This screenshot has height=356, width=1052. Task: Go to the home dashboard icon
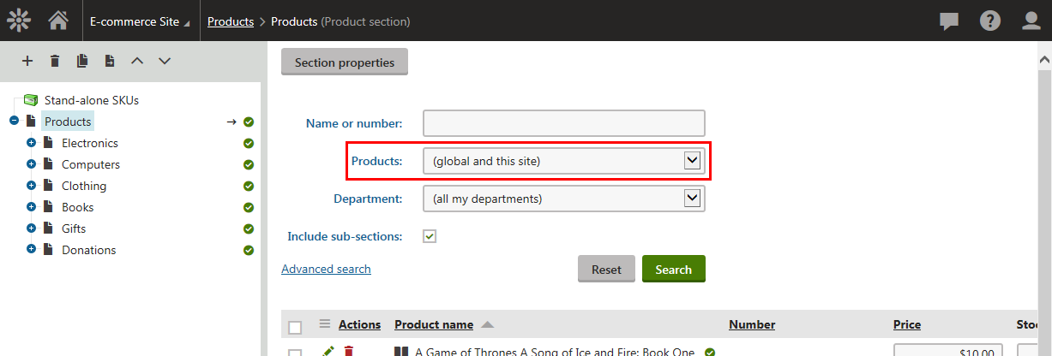[58, 20]
